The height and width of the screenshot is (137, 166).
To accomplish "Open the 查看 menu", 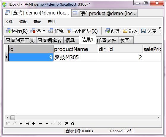I will 37,22.
